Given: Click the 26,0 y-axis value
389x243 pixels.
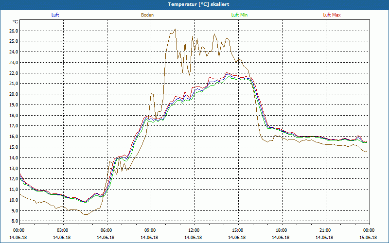Looking at the screenshot, I should pos(14,31).
